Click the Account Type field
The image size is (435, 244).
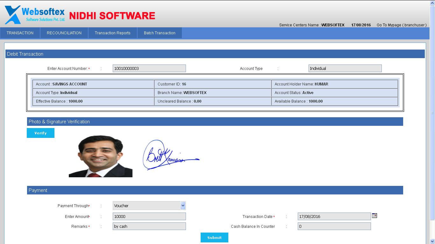pos(345,69)
